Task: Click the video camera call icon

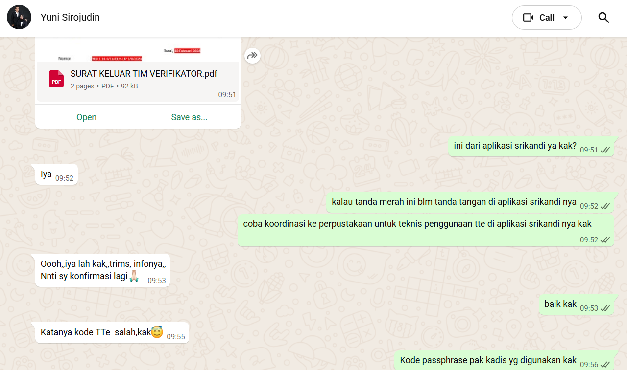Action: point(528,18)
